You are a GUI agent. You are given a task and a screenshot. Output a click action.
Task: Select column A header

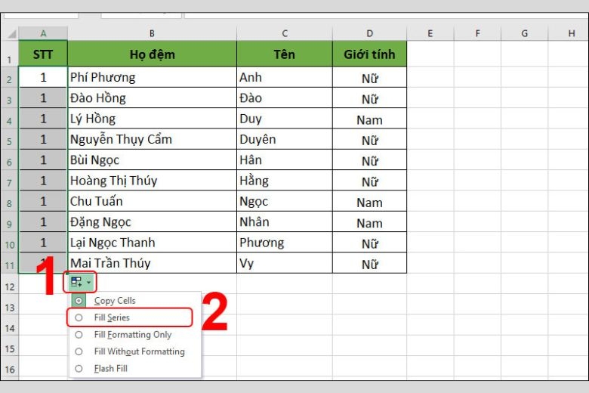tap(43, 33)
